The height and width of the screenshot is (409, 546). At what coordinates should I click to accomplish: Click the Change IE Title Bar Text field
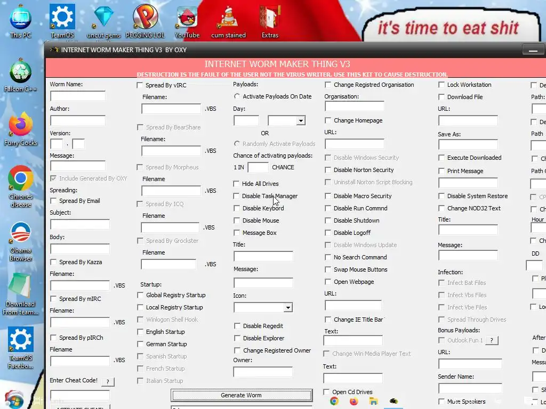(353, 340)
